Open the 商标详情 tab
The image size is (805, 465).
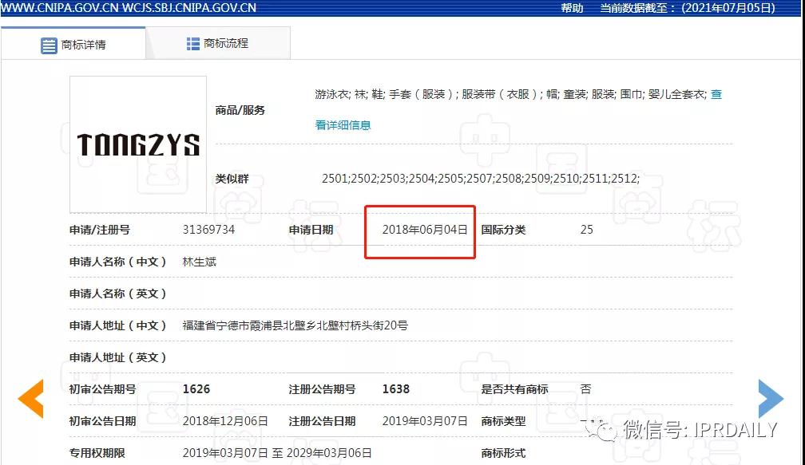pos(73,45)
